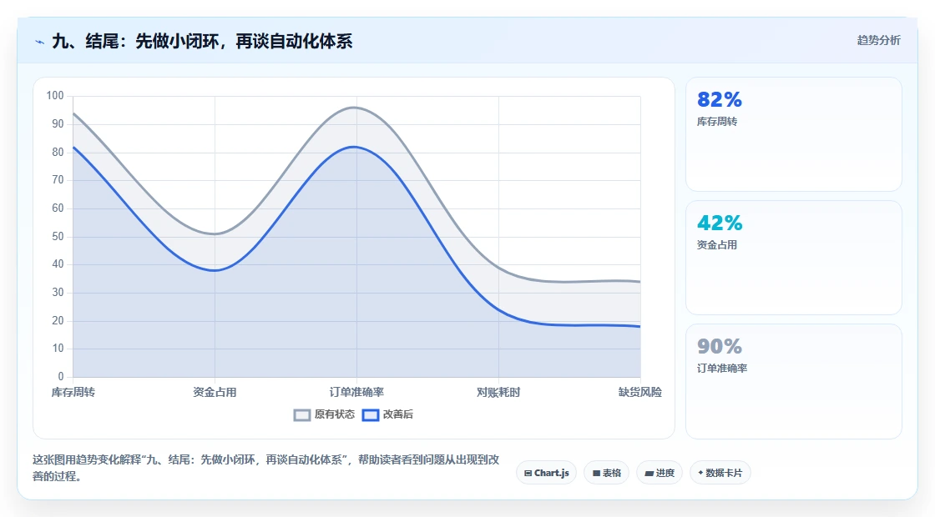Select the 数据卡片 tag button
This screenshot has width=935, height=517.
[x=720, y=473]
